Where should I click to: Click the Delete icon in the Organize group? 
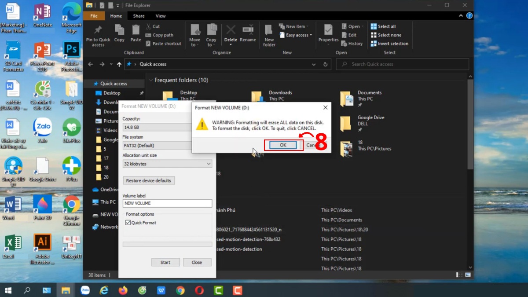point(231,32)
